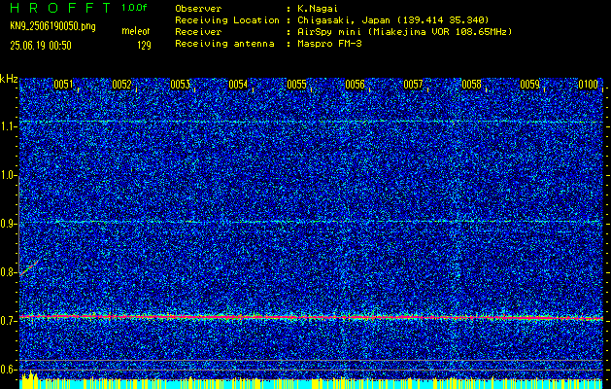This screenshot has height=389, width=611.
Task: Click observer name K.Nagai
Action: [318, 9]
